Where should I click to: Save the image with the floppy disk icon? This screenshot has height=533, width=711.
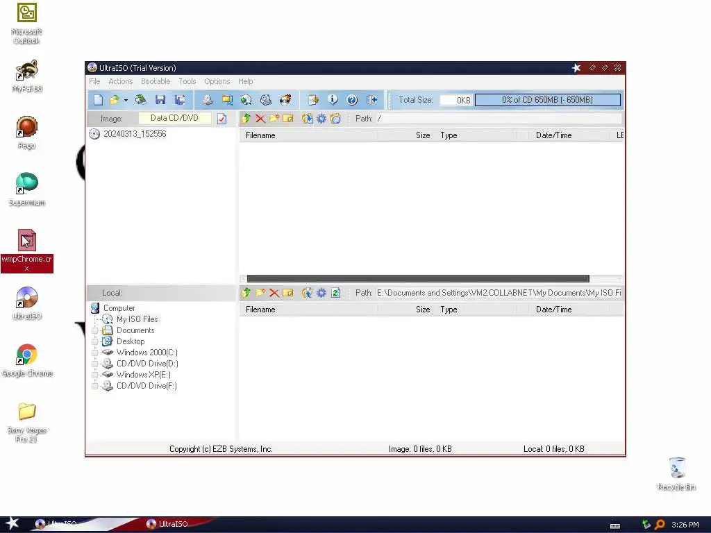(x=160, y=100)
